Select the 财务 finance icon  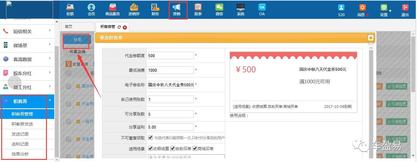click(155, 9)
